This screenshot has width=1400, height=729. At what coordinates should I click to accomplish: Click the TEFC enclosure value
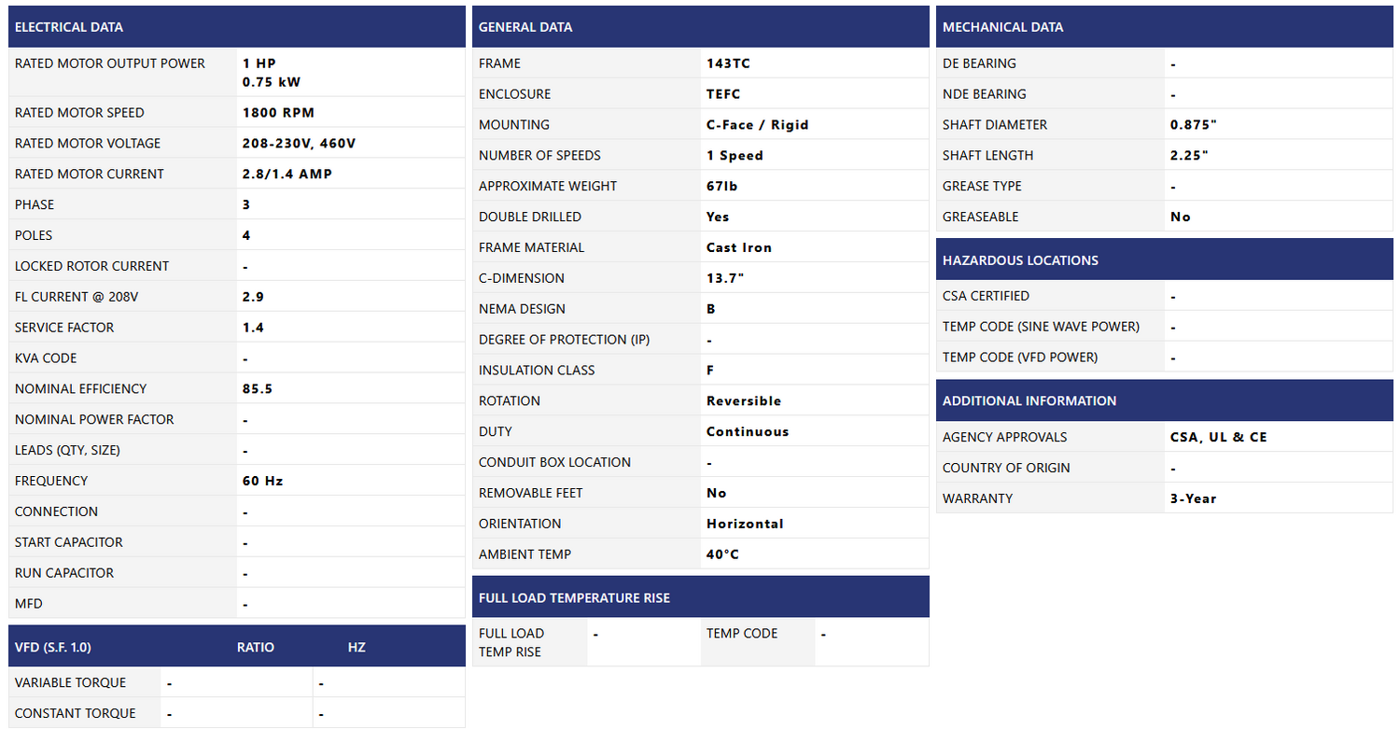coord(723,94)
